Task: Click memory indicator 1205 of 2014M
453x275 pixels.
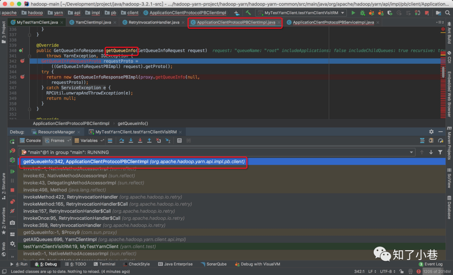Action: point(437,272)
